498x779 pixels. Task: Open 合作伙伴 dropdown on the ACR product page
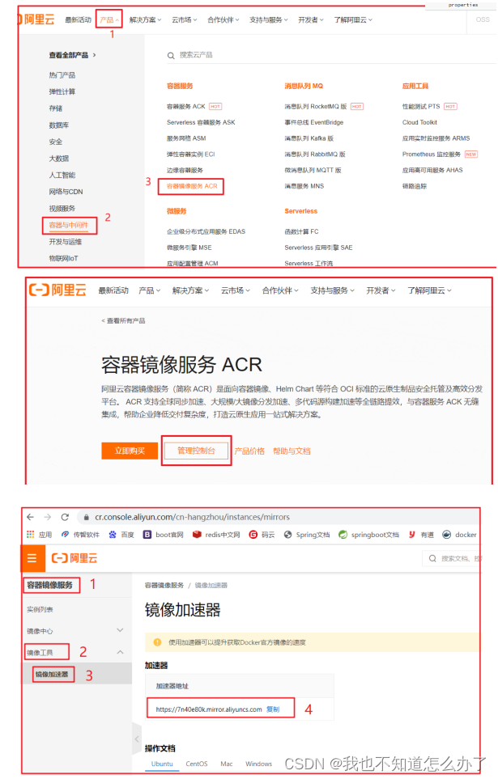(280, 290)
